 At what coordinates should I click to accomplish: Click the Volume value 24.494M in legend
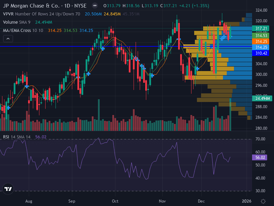44,22
